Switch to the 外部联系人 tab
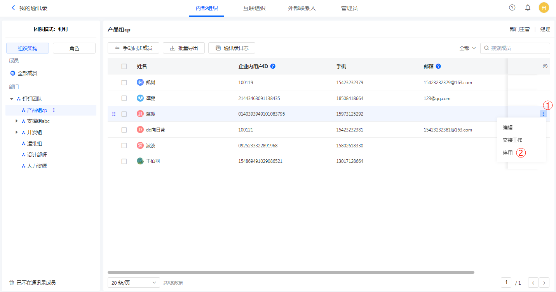Viewport: 556px width, 292px height. 302,8
